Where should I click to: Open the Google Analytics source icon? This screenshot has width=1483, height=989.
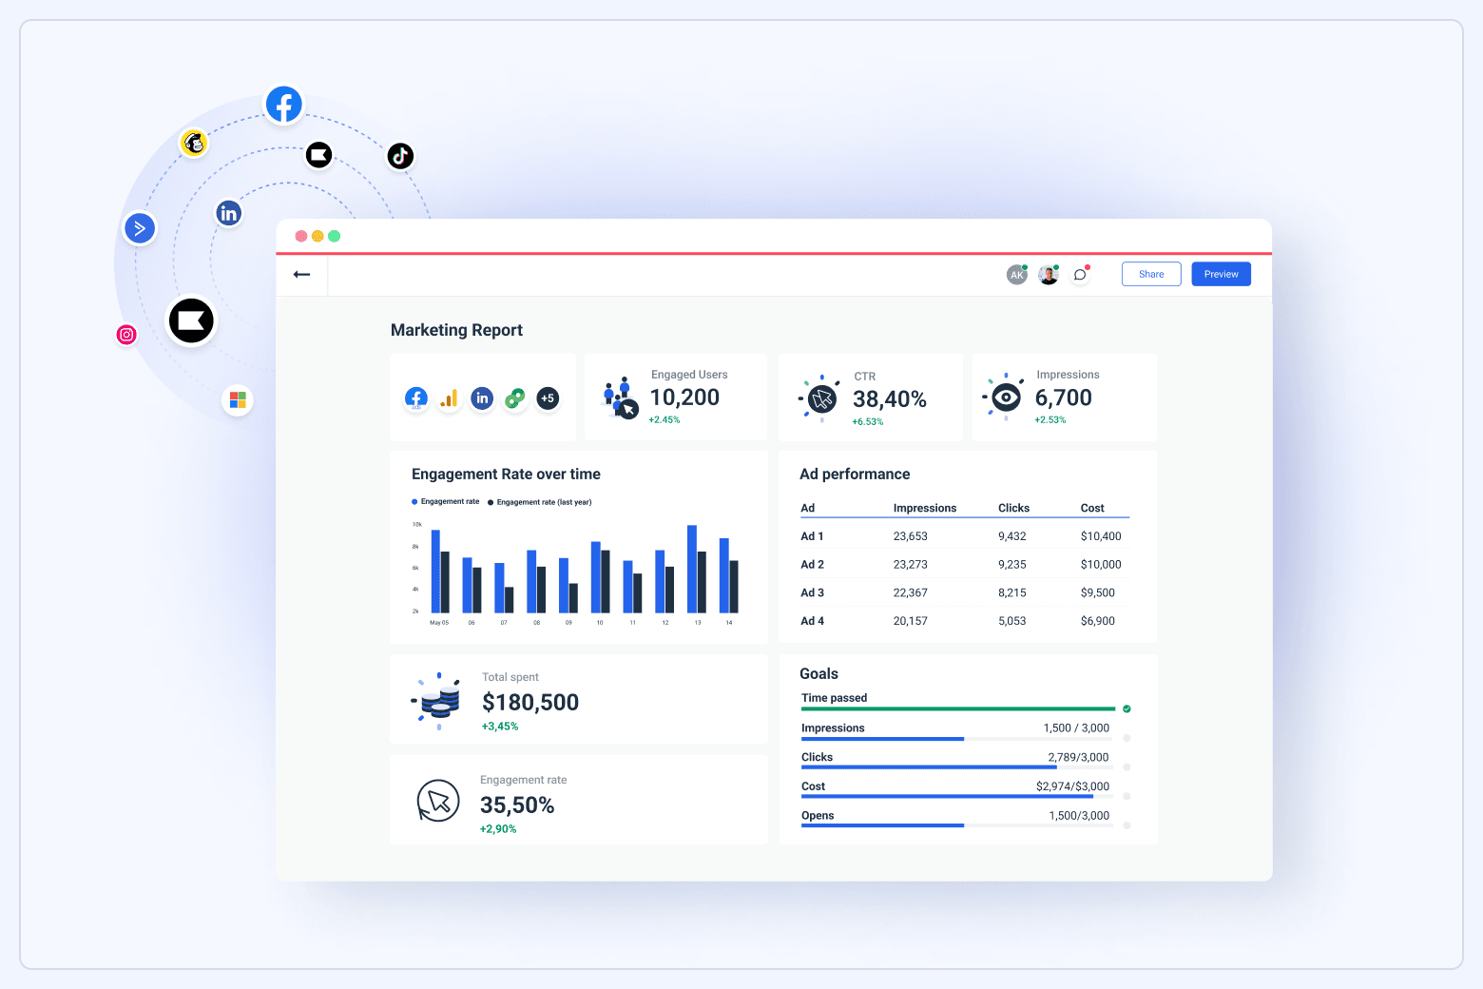point(449,398)
